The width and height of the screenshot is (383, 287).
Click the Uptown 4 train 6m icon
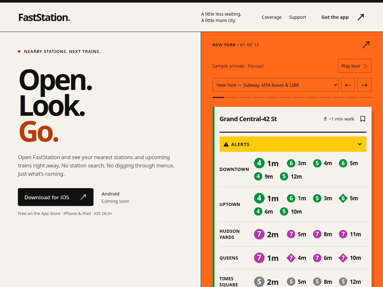coord(258,211)
